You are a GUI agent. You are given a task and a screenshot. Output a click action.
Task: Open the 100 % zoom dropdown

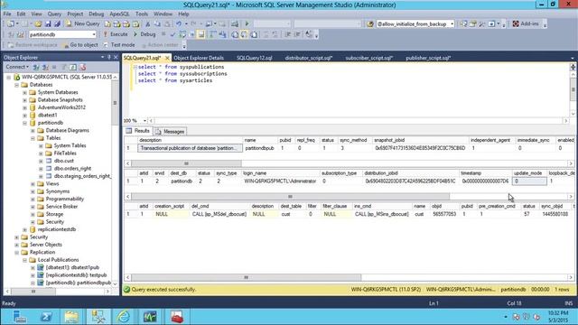coord(144,120)
